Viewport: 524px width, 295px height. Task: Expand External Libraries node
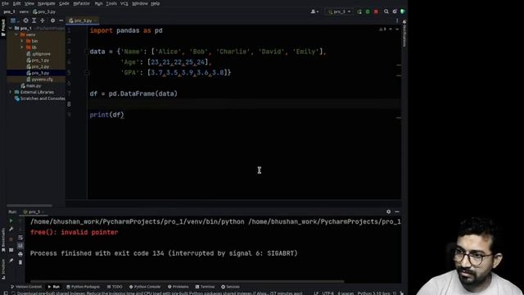[11, 92]
